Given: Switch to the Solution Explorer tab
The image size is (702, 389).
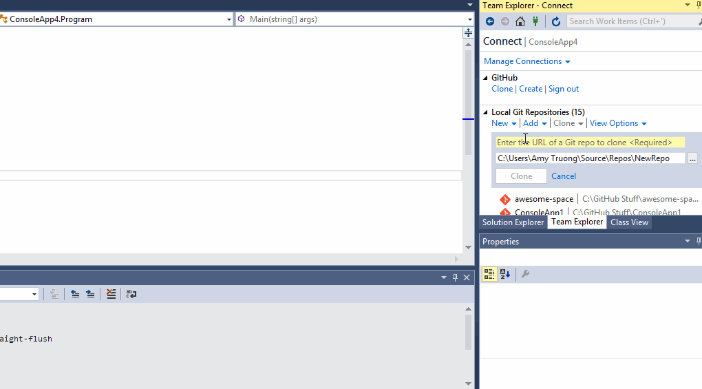Looking at the screenshot, I should [x=513, y=222].
